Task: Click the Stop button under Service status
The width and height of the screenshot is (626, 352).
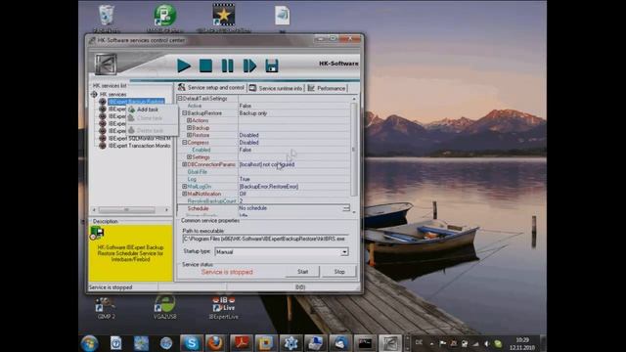Action: click(x=339, y=272)
